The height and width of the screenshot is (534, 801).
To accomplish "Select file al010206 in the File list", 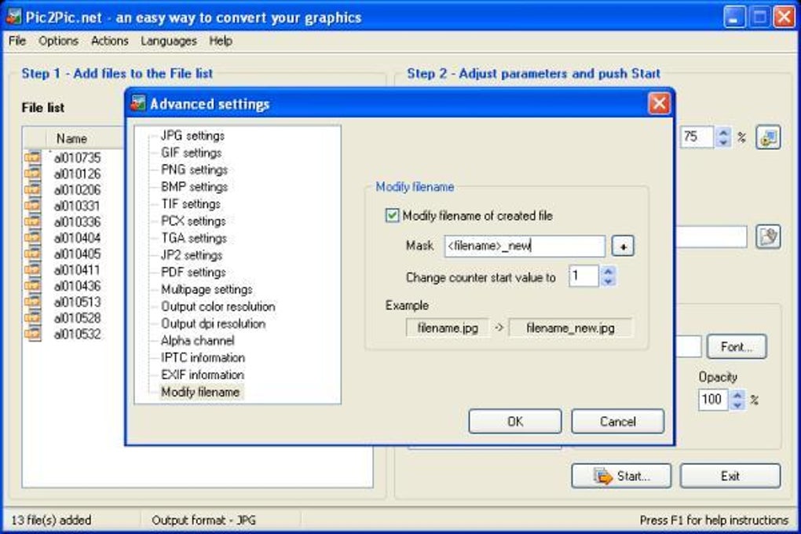I will [77, 190].
